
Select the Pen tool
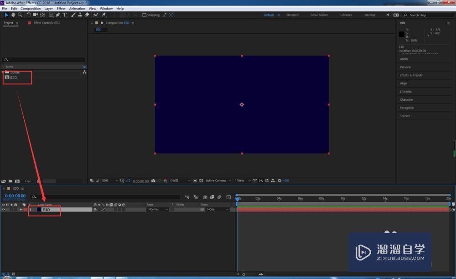point(58,15)
